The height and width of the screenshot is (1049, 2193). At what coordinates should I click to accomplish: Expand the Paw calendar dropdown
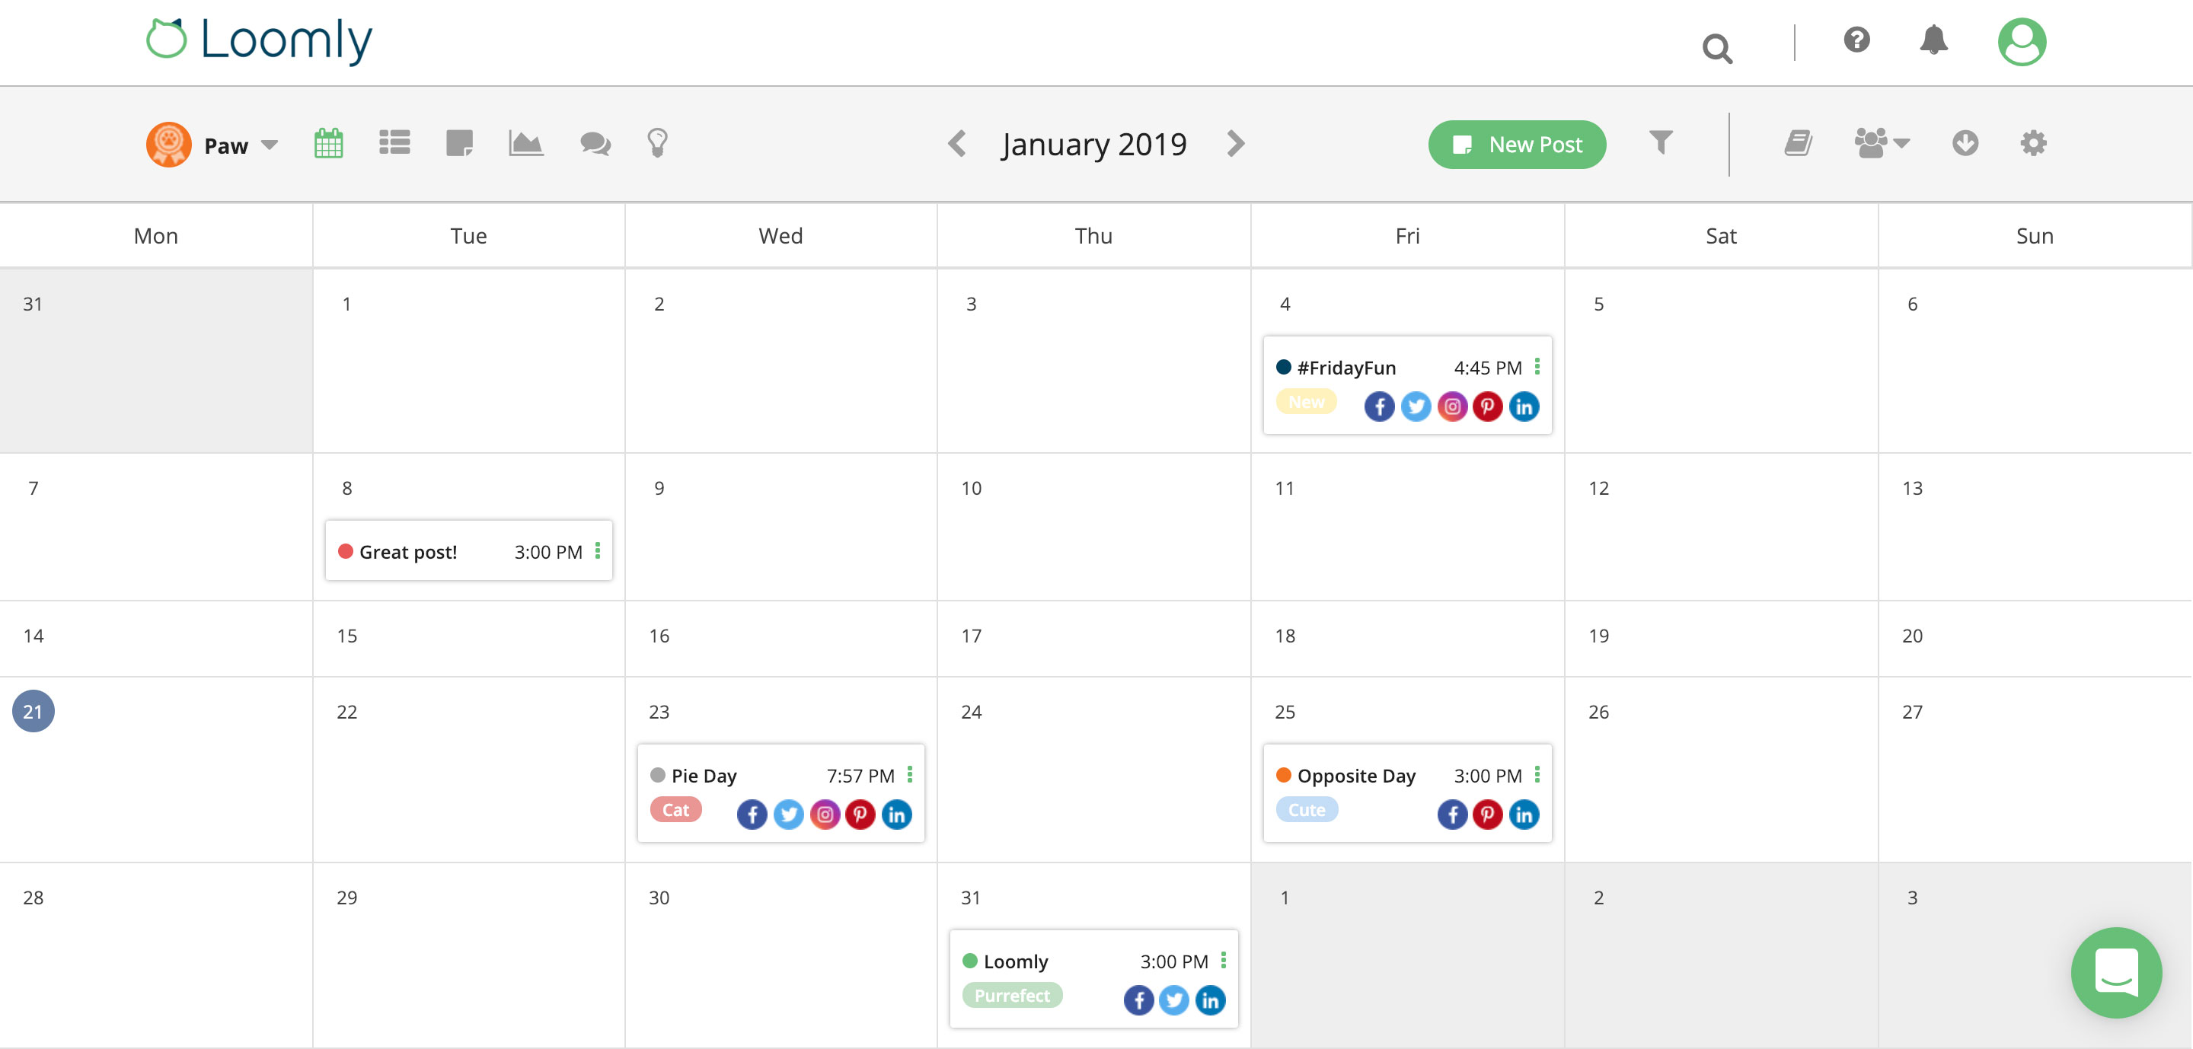[268, 145]
